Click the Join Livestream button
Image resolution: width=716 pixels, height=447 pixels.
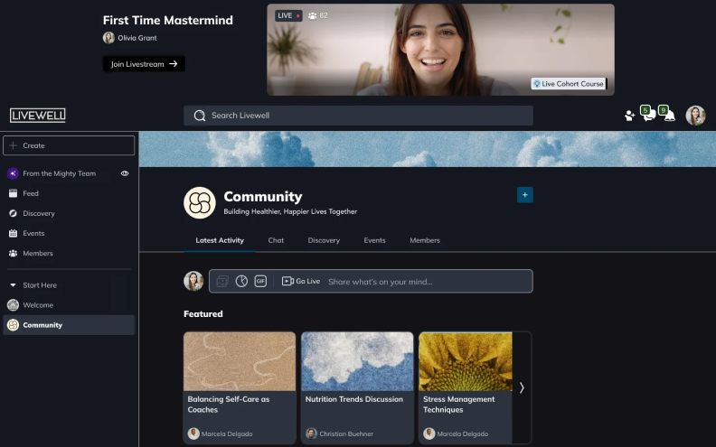pyautogui.click(x=144, y=64)
